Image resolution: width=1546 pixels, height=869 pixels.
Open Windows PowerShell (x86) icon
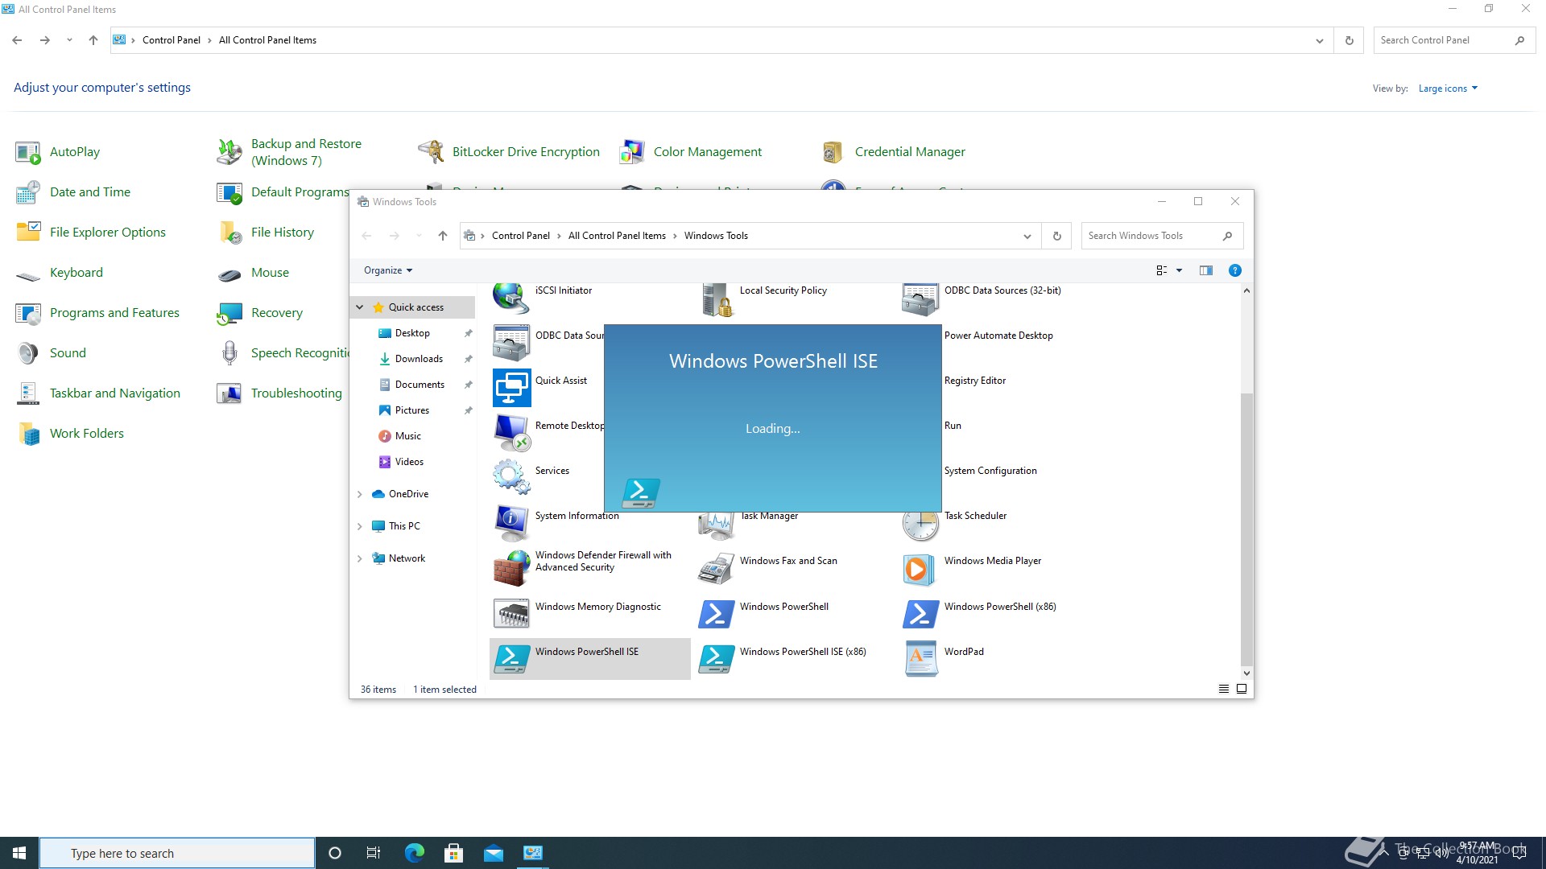pyautogui.click(x=920, y=613)
